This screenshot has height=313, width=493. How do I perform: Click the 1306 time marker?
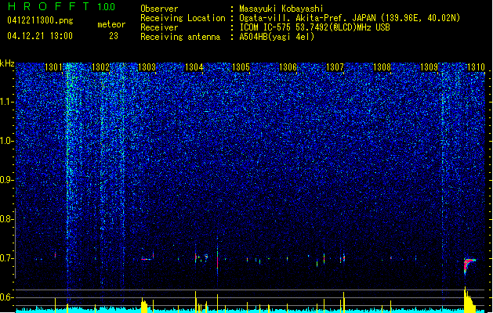pyautogui.click(x=288, y=67)
